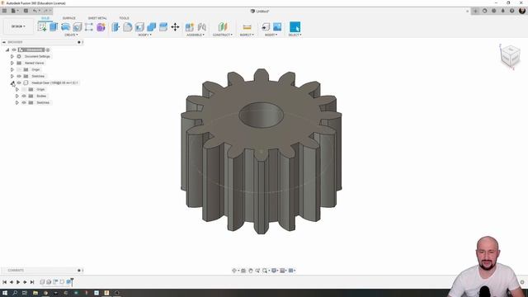Play the design timeline
Screen dimensions: 528x297
18,282
